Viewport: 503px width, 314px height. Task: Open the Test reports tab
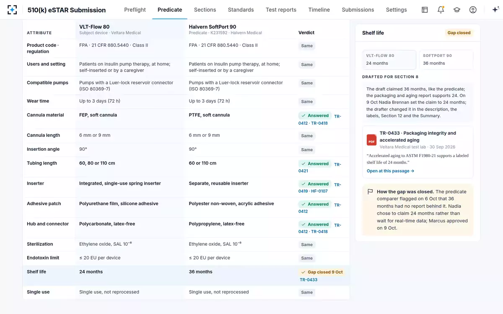(281, 10)
